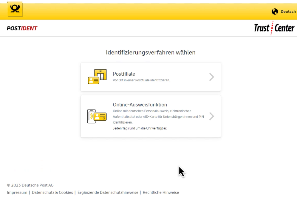
Task: Open Ergänzende Datenschutzhinweise
Action: point(109,192)
